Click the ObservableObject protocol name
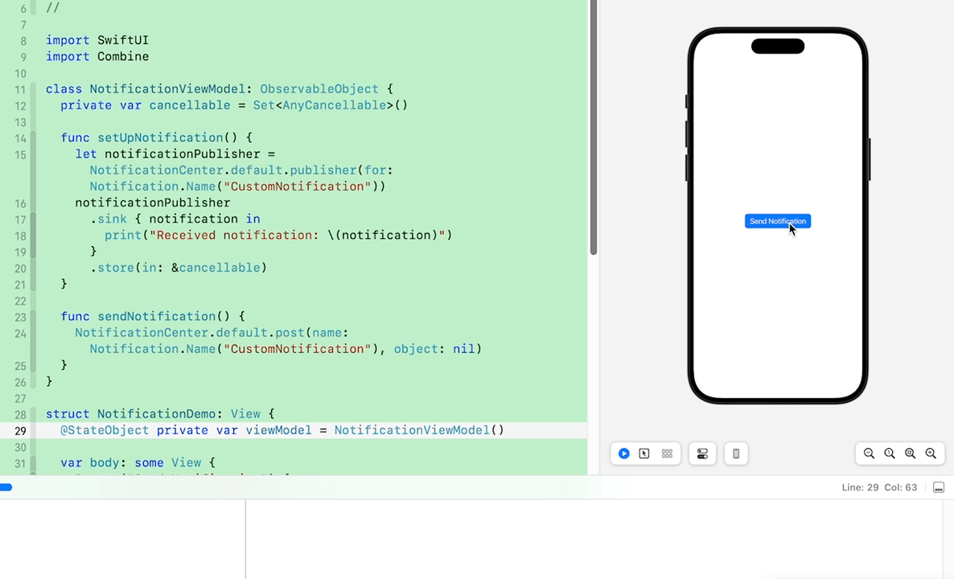The image size is (954, 579). click(x=319, y=88)
